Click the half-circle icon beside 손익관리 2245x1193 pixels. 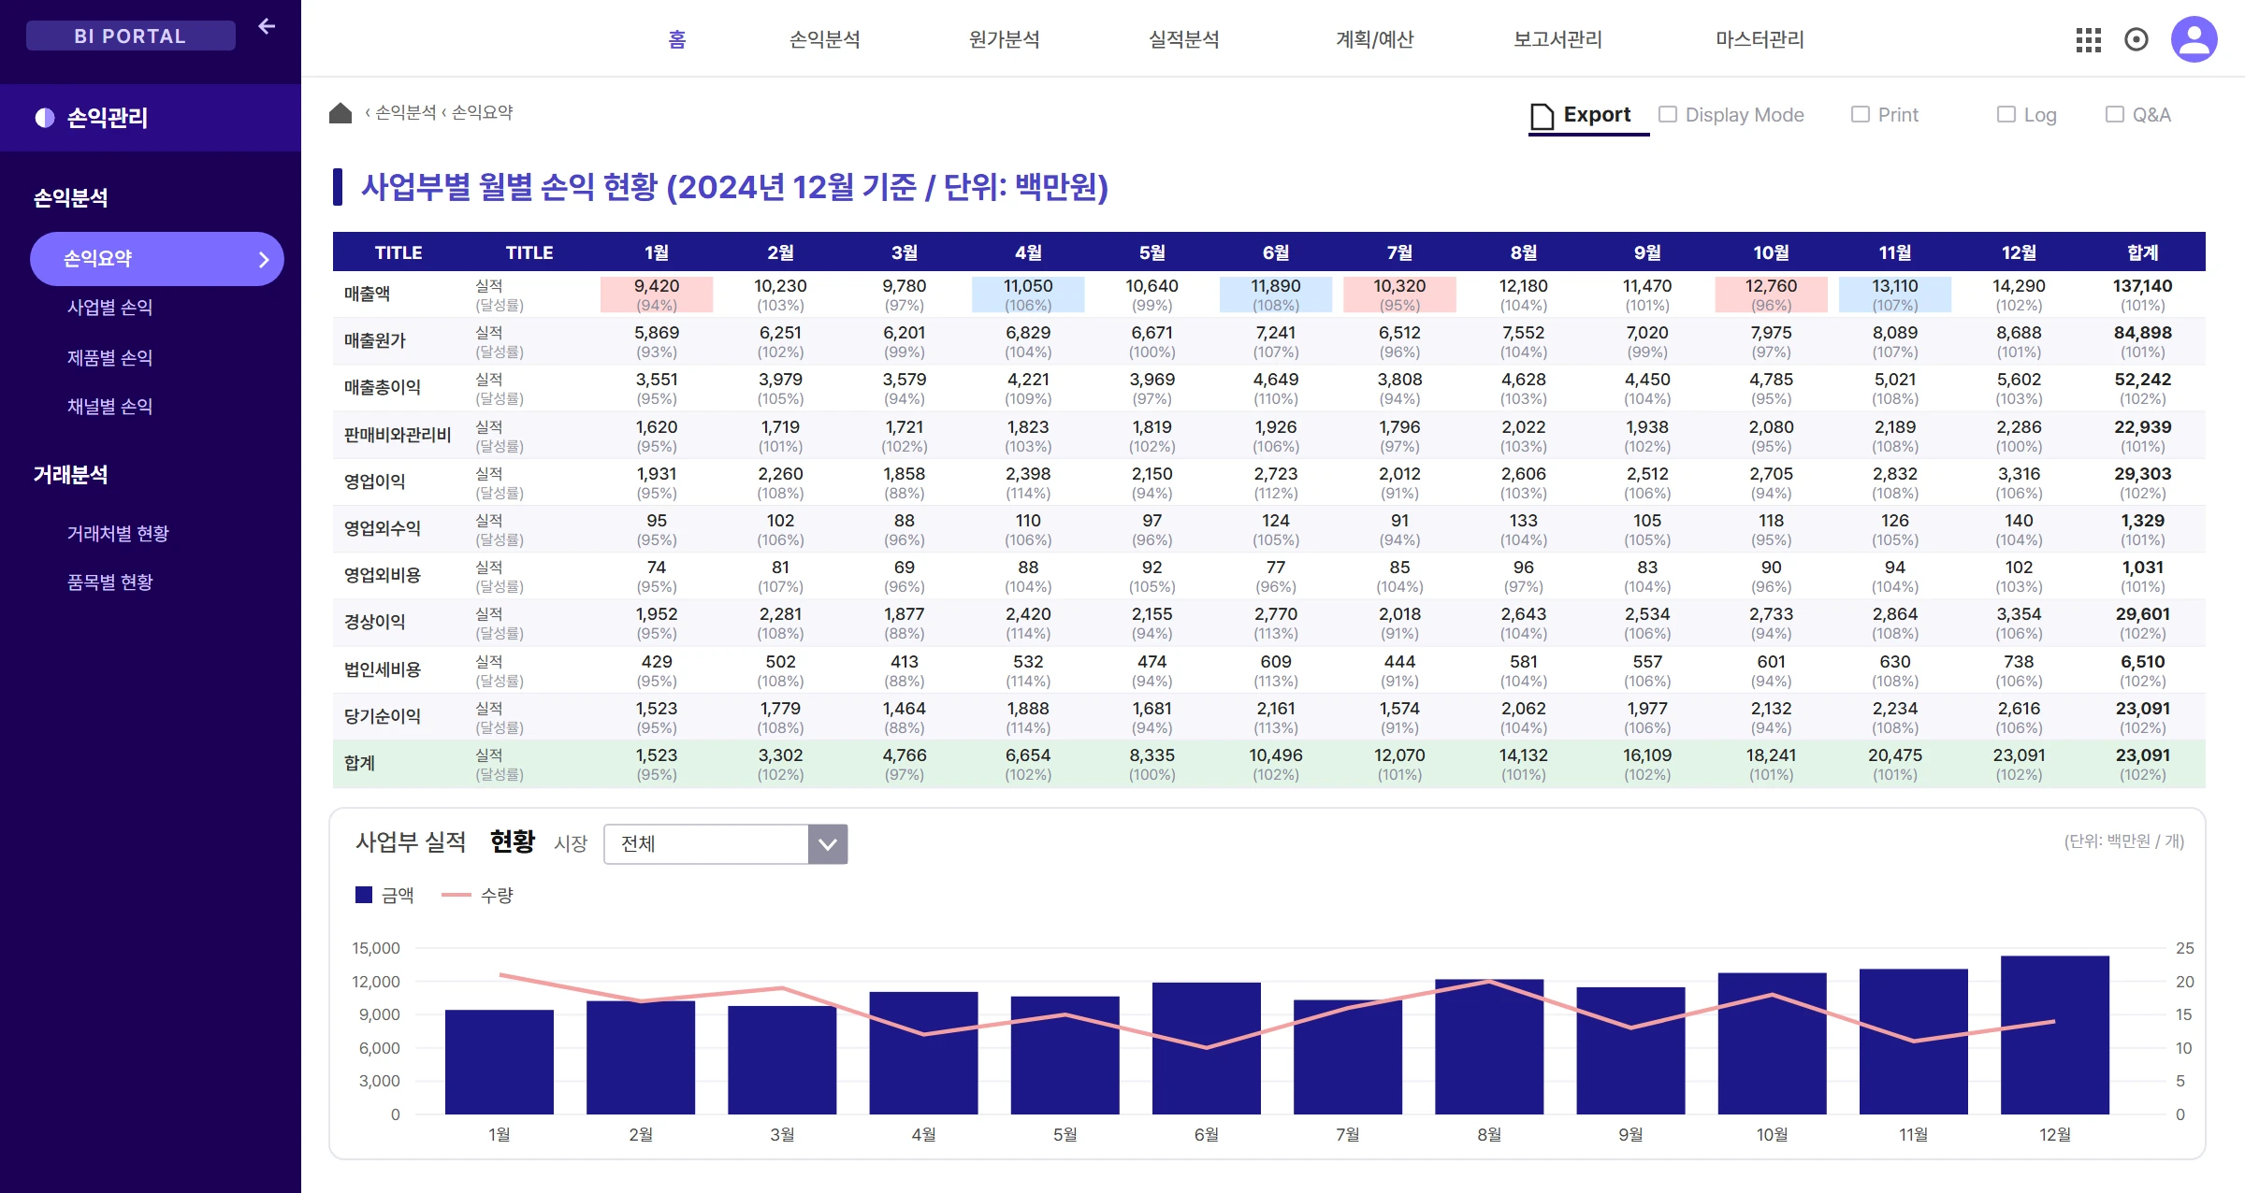(x=44, y=118)
